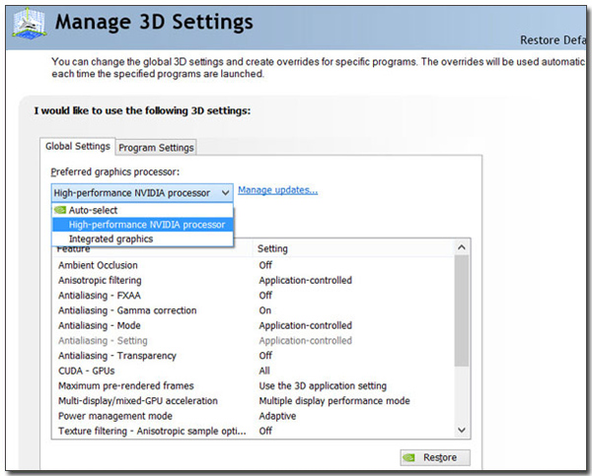Click the Setting column header

pos(272,248)
